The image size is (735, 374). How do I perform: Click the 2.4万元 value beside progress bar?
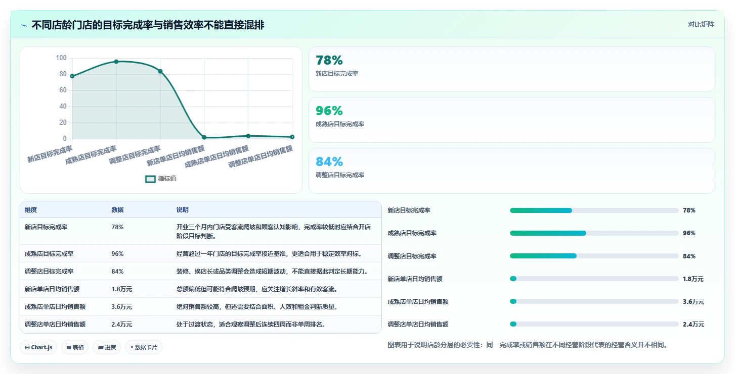coord(693,325)
